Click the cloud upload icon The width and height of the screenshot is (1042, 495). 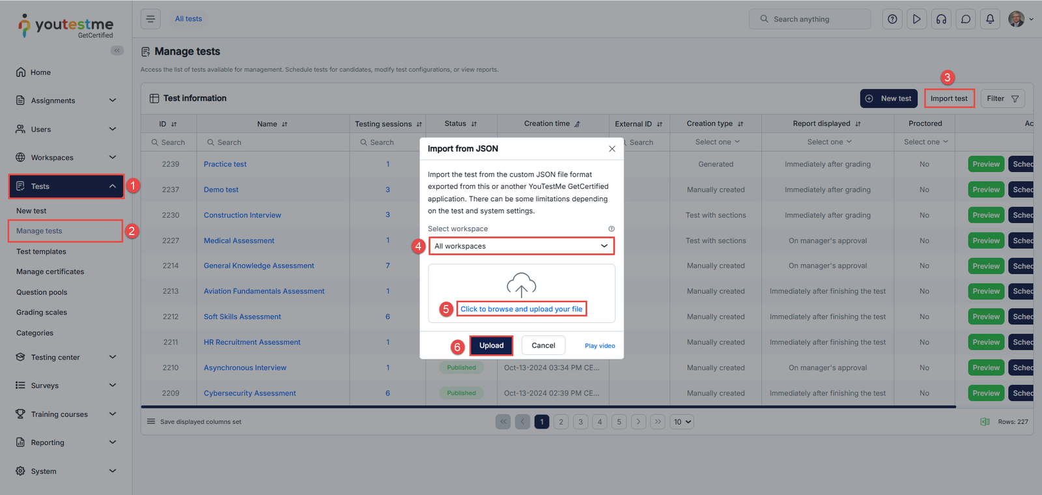click(521, 285)
